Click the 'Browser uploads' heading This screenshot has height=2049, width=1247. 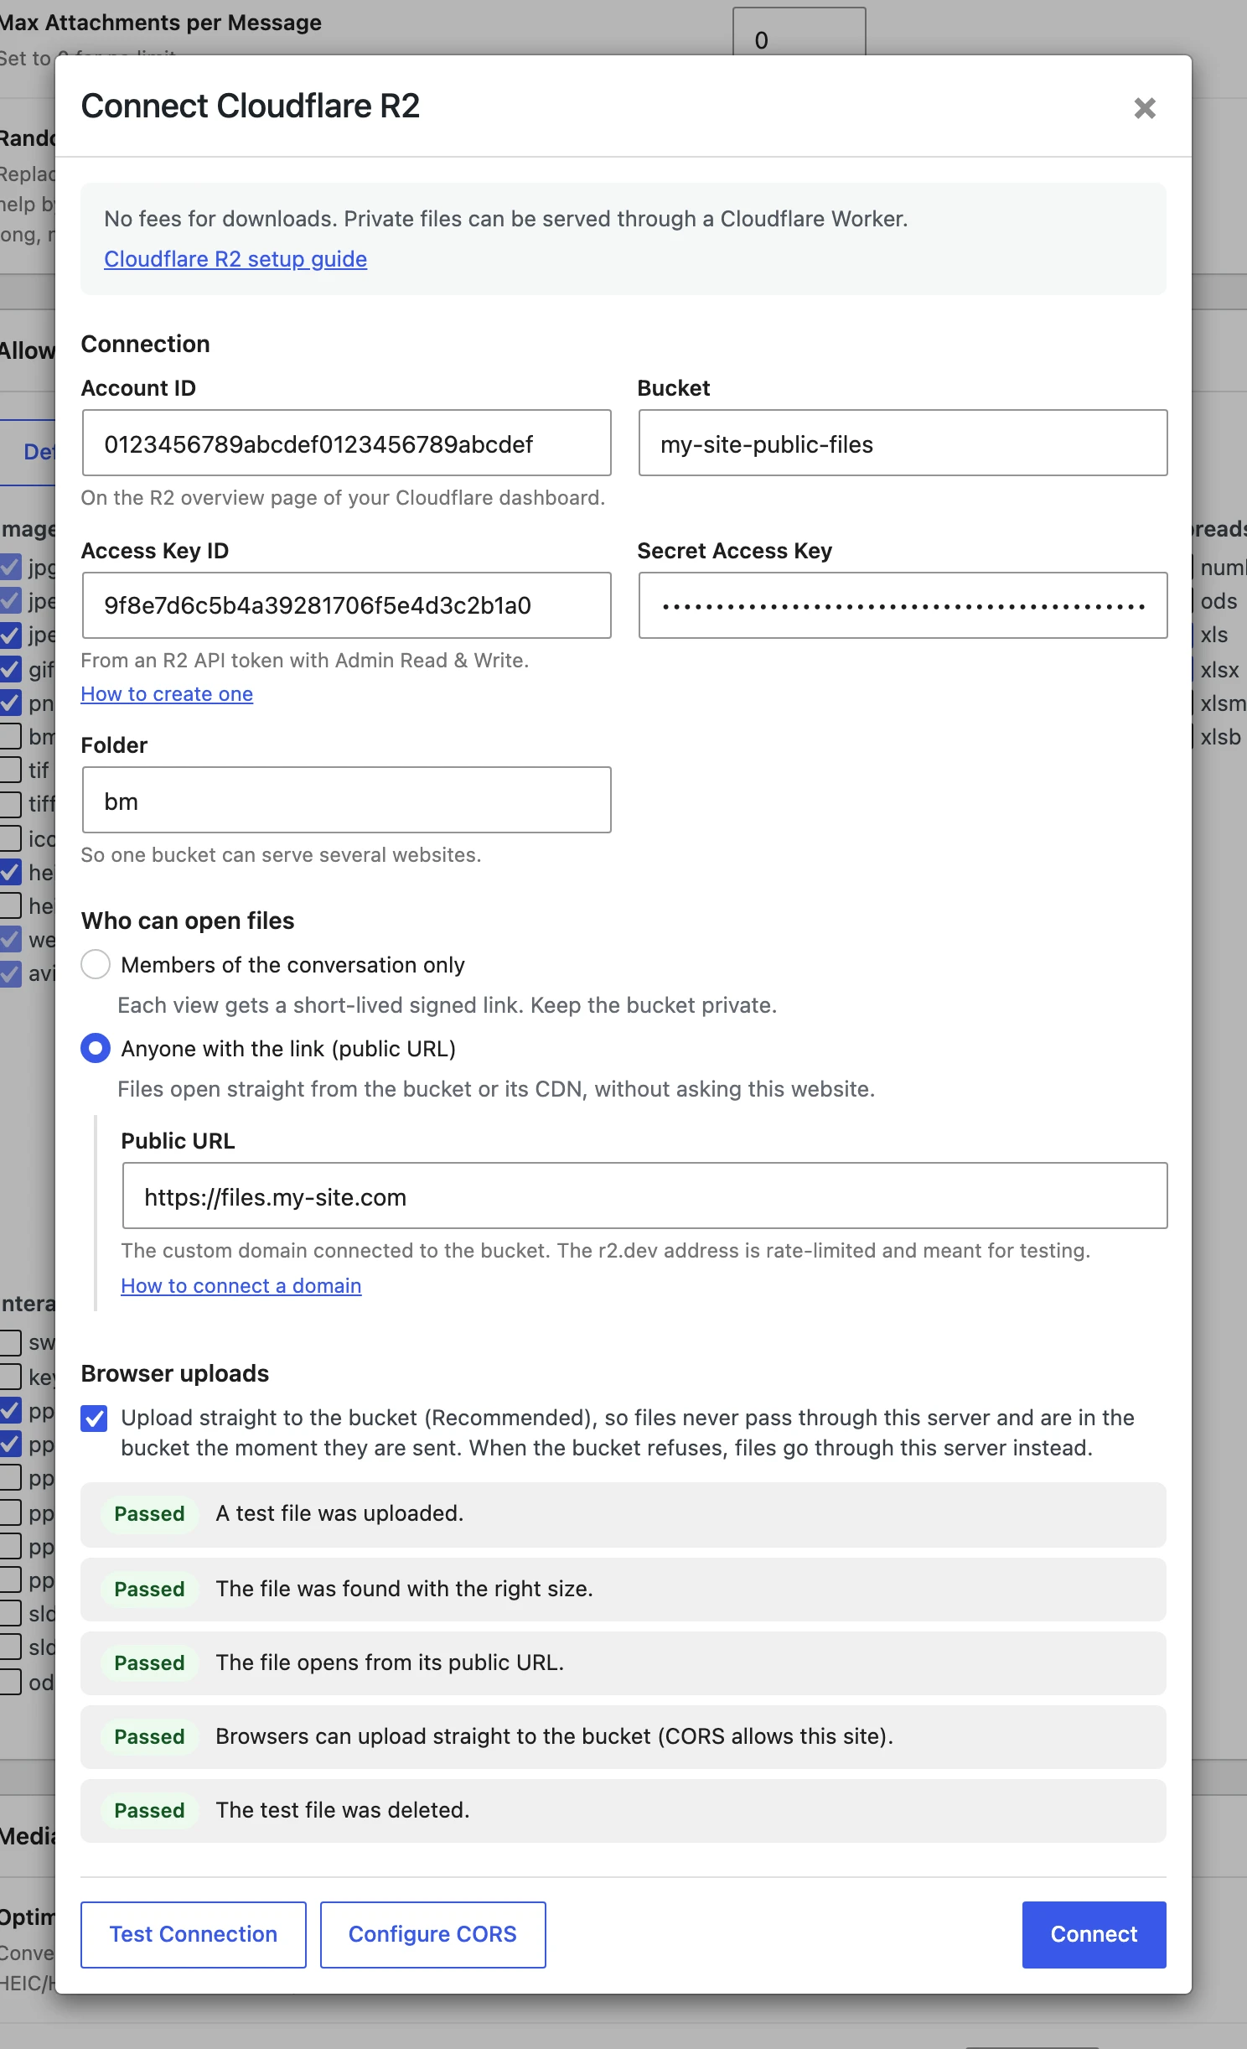click(175, 1373)
